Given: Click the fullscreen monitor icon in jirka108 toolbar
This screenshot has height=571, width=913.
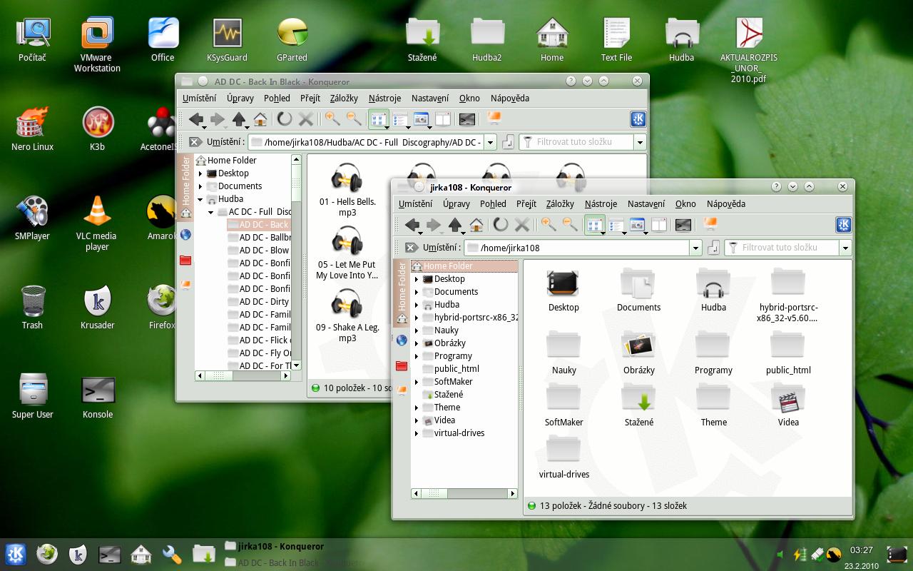Looking at the screenshot, I should click(x=710, y=224).
